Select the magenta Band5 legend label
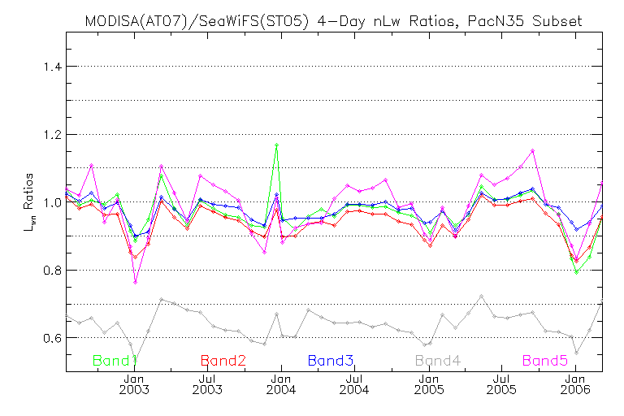Image resolution: width=624 pixels, height=416 pixels. 545,361
